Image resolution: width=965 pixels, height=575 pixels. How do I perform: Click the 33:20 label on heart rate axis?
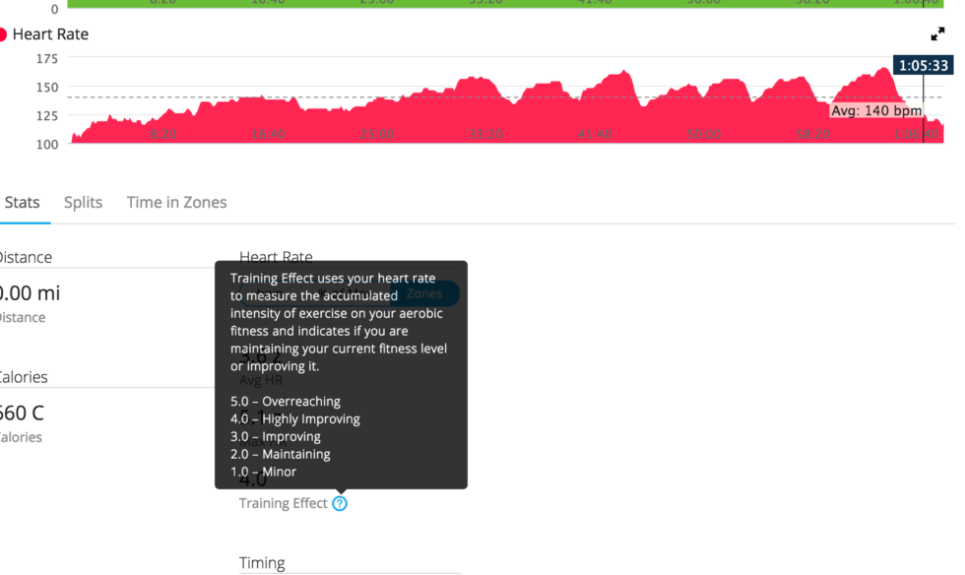click(485, 134)
